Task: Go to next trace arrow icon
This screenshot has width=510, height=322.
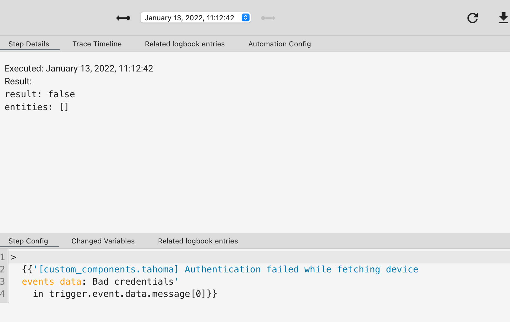Action: pyautogui.click(x=268, y=18)
